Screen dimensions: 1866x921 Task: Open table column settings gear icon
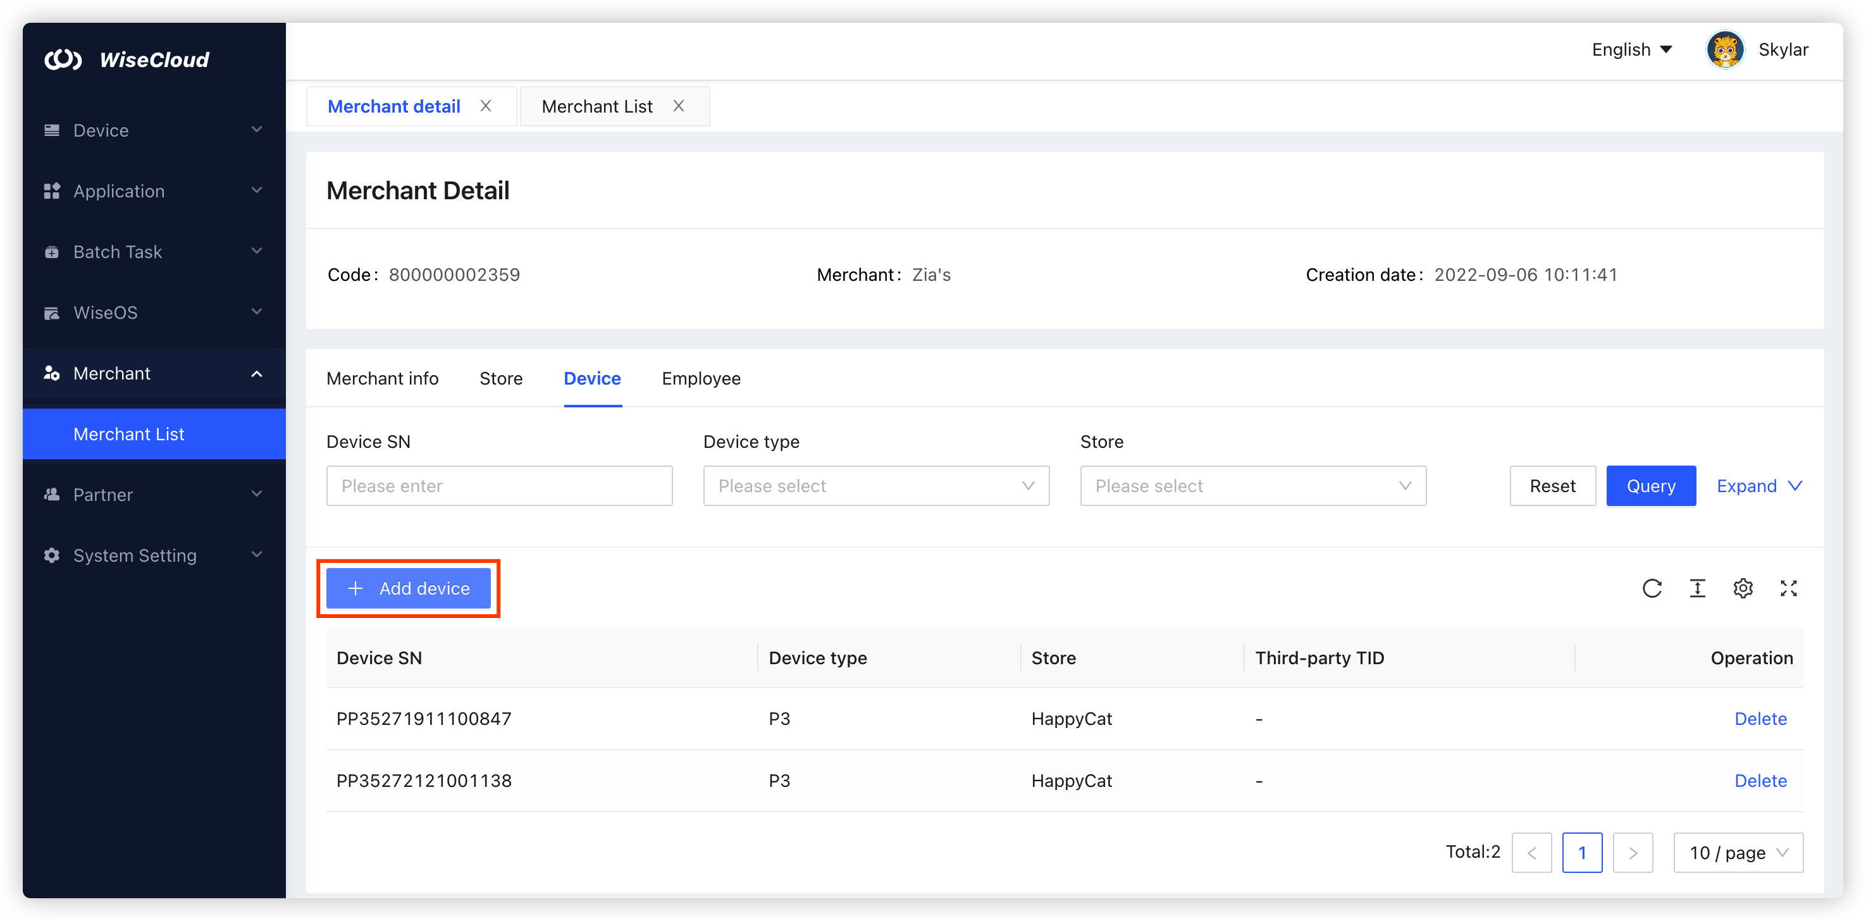1743,588
